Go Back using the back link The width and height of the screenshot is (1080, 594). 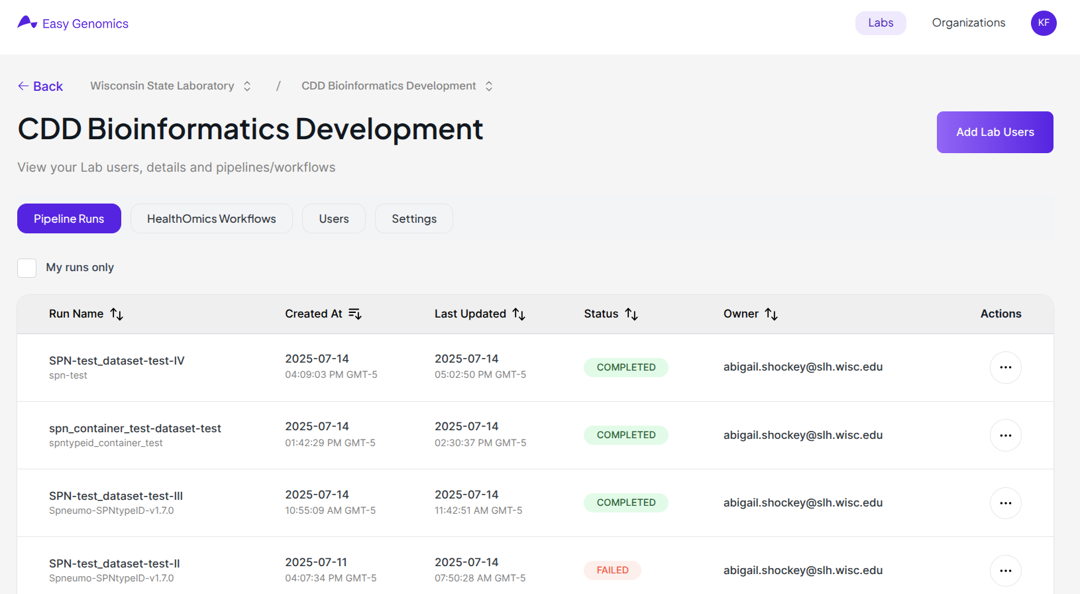click(40, 86)
